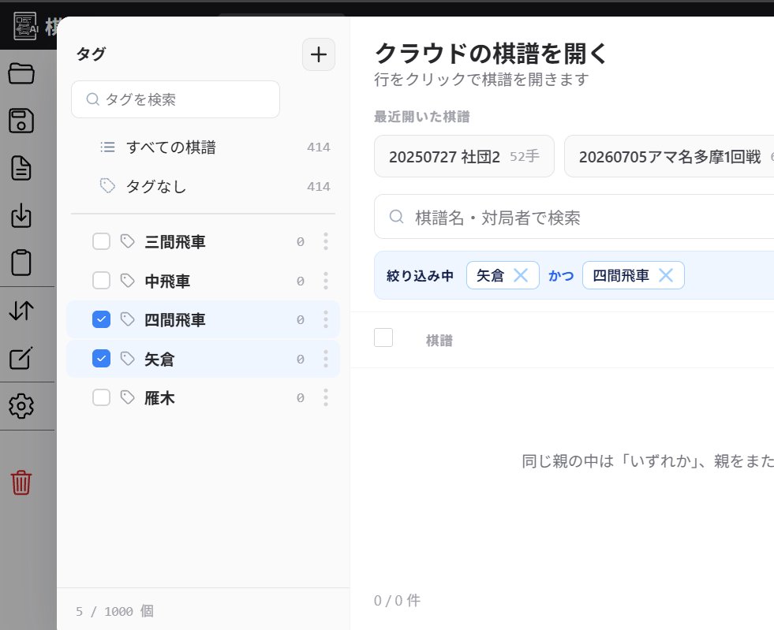Screen dimensions: 774x630
Task: Add a new tag with plus button
Action: pos(319,54)
